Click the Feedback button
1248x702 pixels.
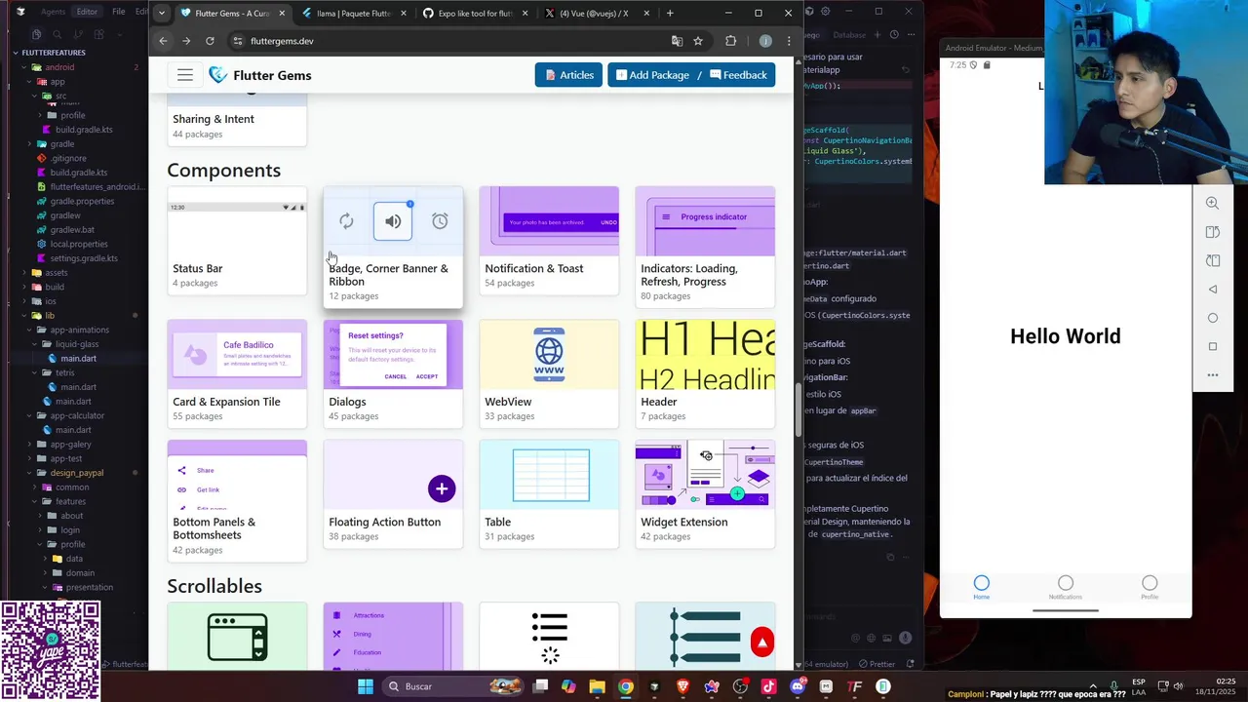(x=737, y=75)
